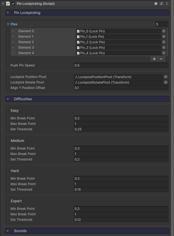Screen dimensions: 174x236
Task: Click the Easy Set Threshold field
Action: (x=121, y=129)
